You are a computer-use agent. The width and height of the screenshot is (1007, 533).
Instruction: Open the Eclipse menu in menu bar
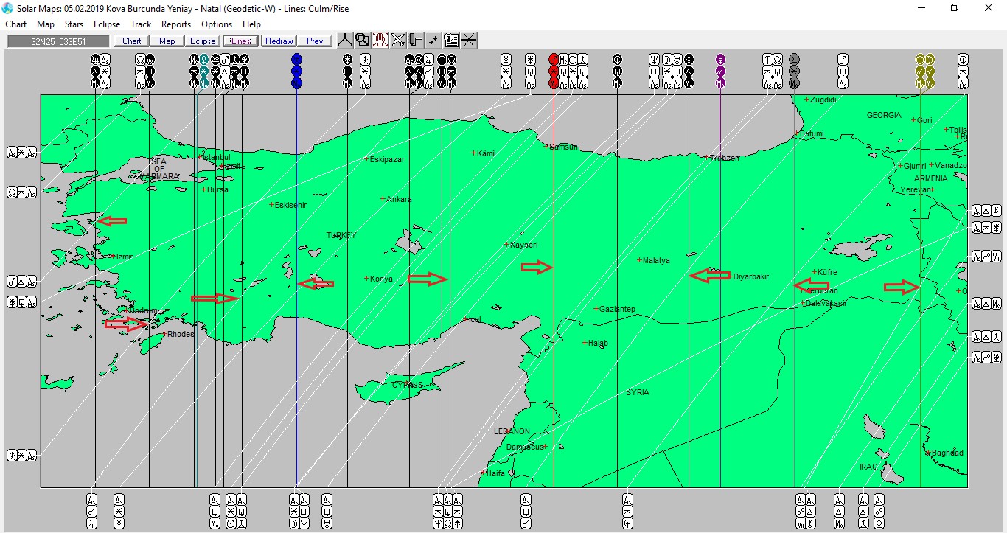click(107, 24)
